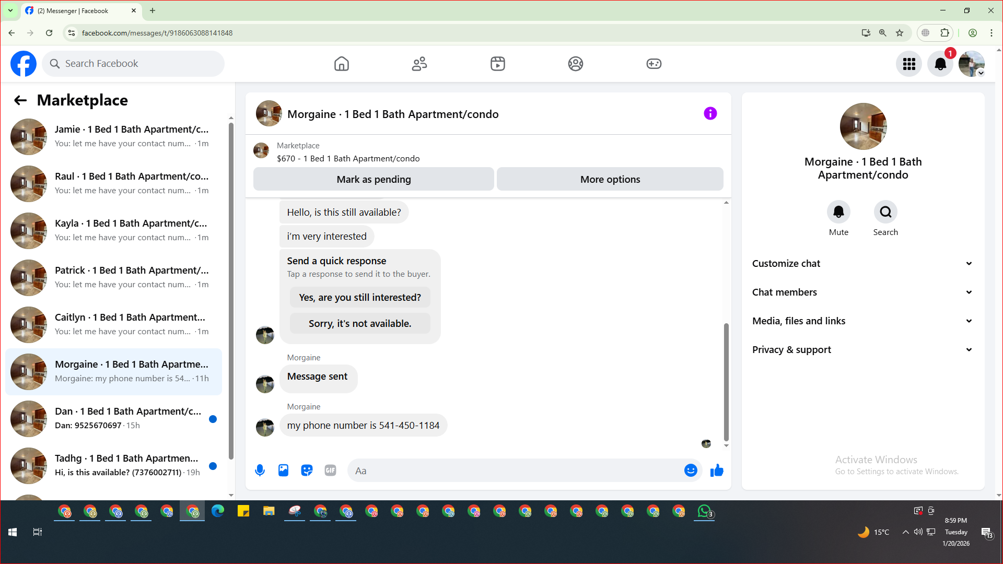Expand the Chat members section
Image resolution: width=1003 pixels, height=564 pixels.
pos(863,292)
